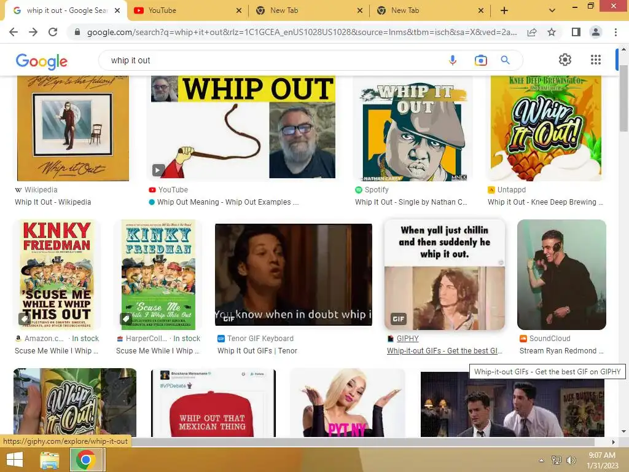Show hidden system tray icons
The height and width of the screenshot is (472, 629).
(x=542, y=460)
